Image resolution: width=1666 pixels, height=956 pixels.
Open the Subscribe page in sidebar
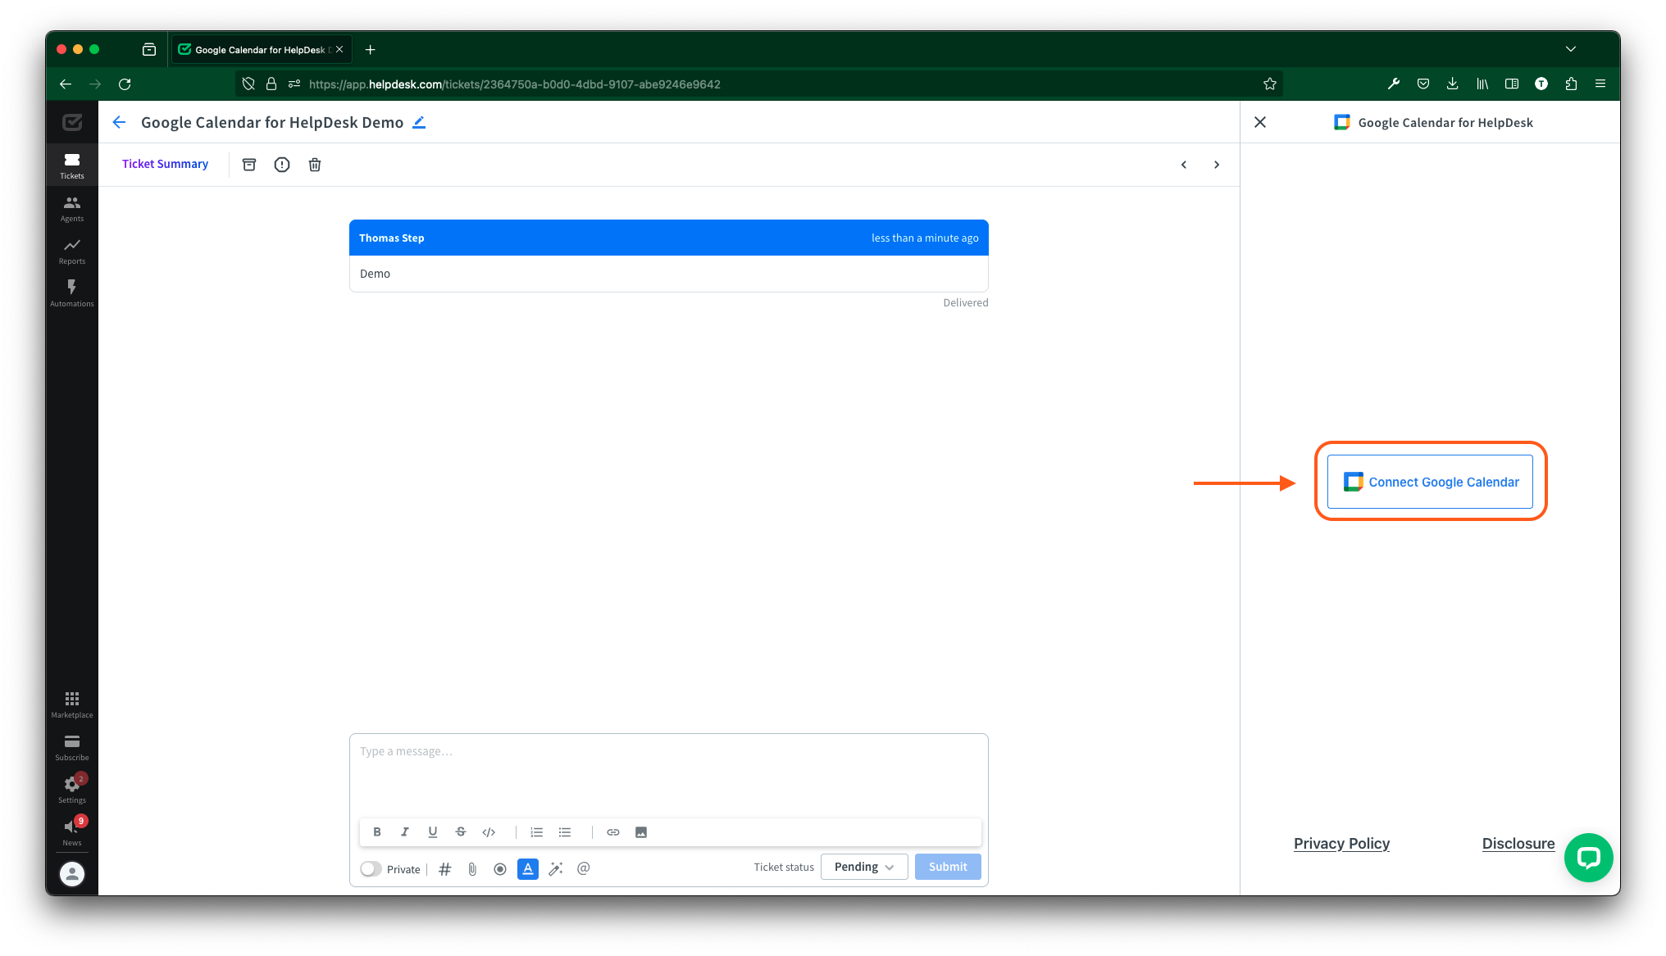72,747
